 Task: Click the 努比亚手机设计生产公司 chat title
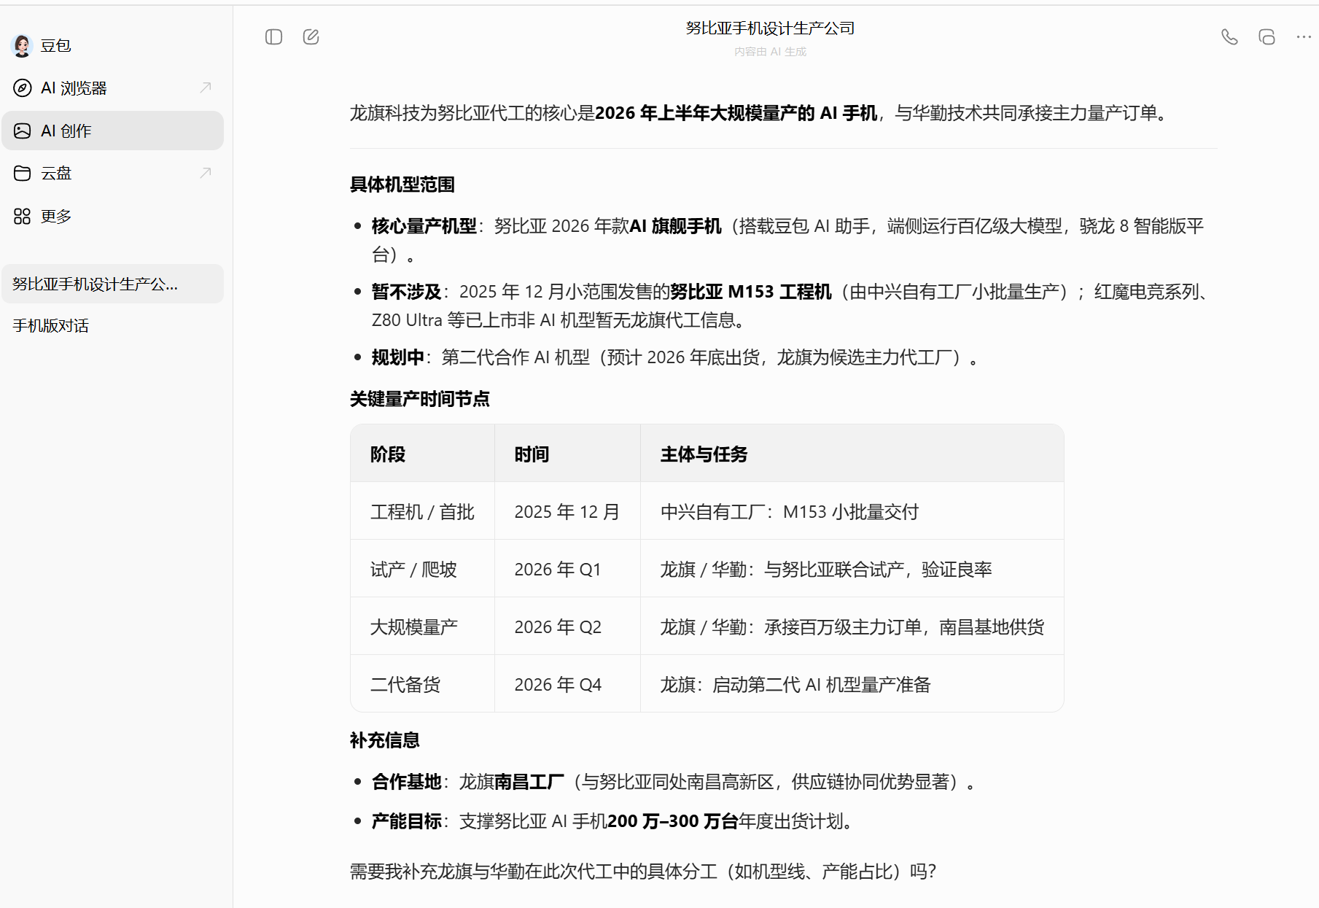click(x=770, y=28)
